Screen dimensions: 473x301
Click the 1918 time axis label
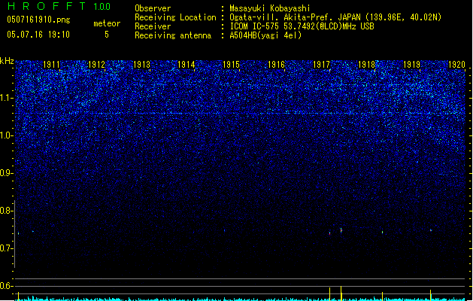tap(366, 65)
